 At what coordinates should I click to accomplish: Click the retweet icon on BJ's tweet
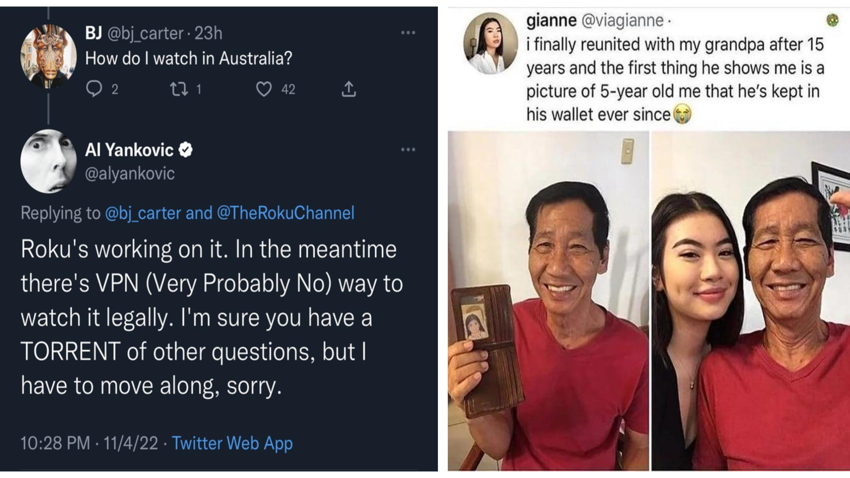(x=179, y=89)
